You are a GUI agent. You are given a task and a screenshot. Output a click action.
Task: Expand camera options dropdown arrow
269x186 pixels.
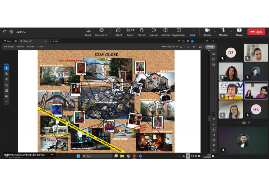[215, 32]
